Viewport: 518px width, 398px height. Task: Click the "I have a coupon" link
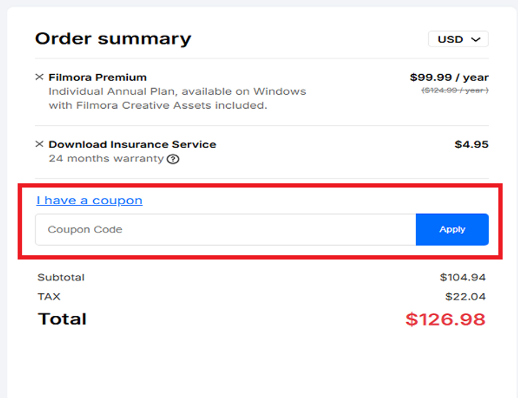click(89, 200)
